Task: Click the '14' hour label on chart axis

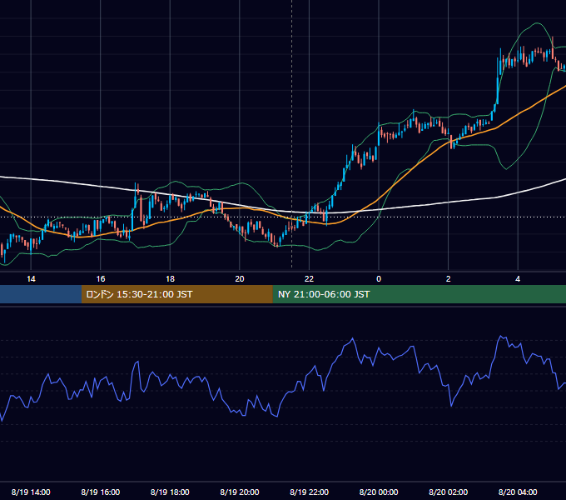Action: pos(31,279)
